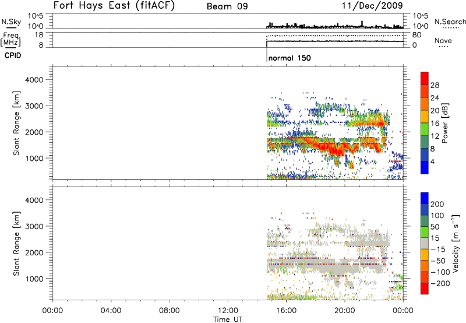Pick the light green Power color bar segment
Image resolution: width=466 pixels, height=323 pixels.
425,129
